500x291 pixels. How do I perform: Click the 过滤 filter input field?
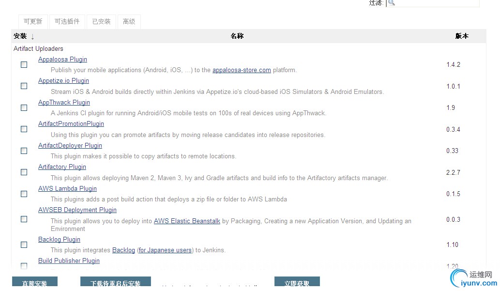click(x=433, y=3)
